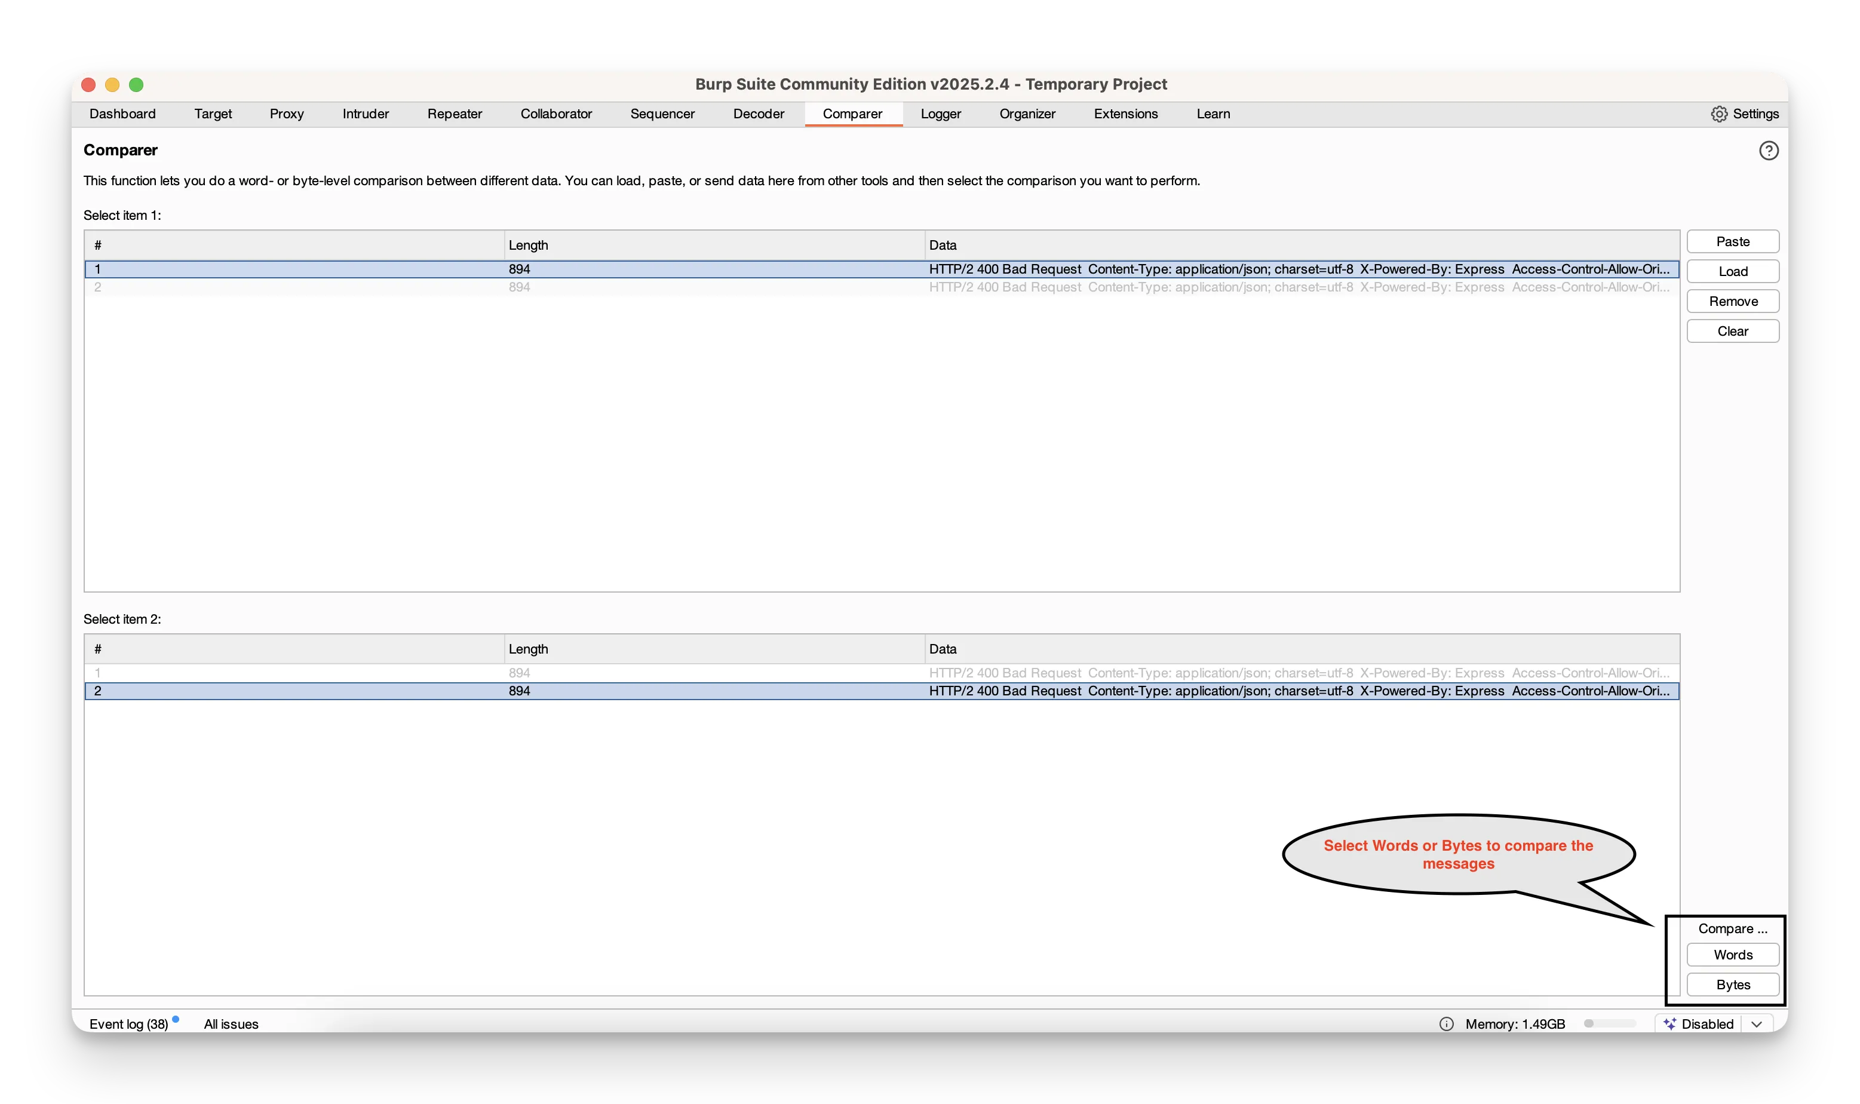
Task: Select row 1 in item 2 table
Action: 881,673
